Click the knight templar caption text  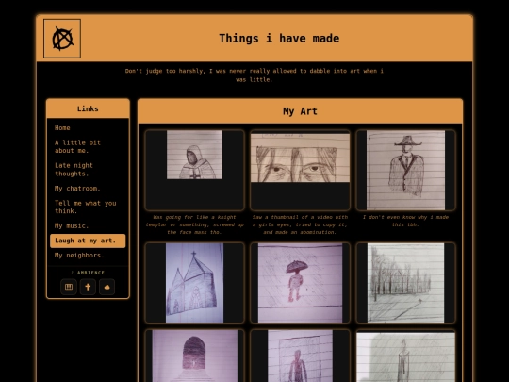[x=195, y=224]
